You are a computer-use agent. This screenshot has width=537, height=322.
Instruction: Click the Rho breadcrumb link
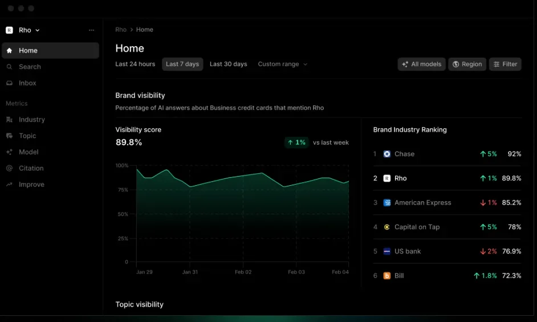point(121,30)
